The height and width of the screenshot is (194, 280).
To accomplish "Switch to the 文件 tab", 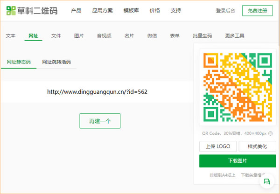I will point(56,36).
